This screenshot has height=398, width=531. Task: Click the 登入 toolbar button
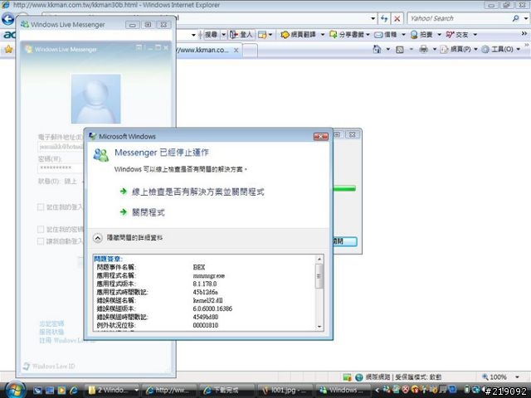point(241,35)
